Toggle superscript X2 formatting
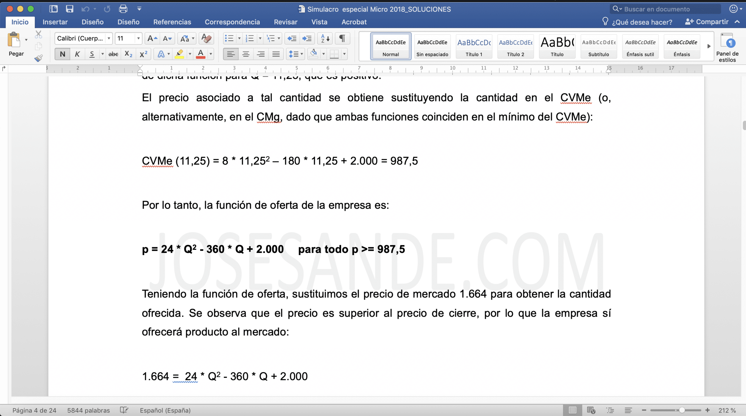Viewport: 746px width, 416px height. (143, 54)
